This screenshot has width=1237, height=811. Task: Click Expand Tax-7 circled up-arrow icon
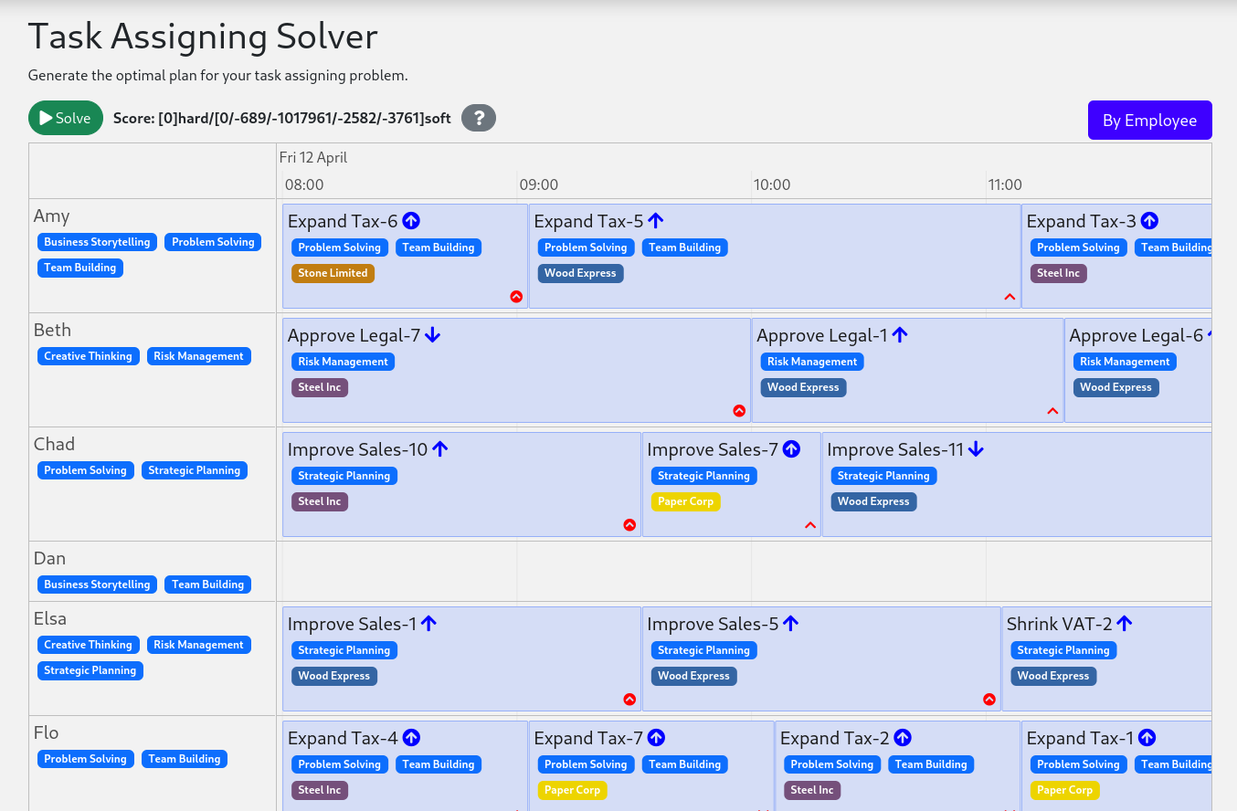pos(656,738)
